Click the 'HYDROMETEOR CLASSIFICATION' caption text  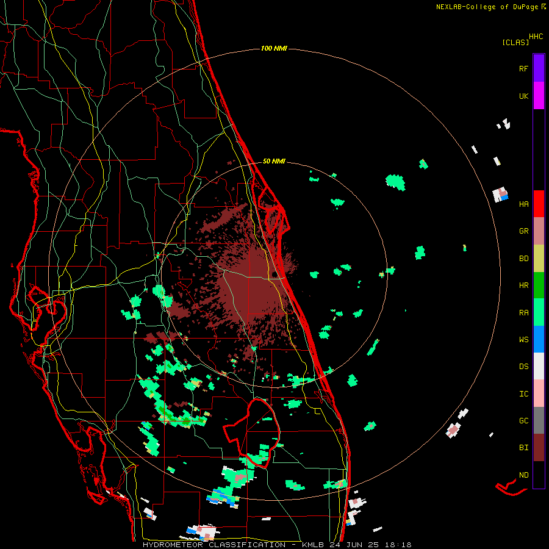click(214, 545)
